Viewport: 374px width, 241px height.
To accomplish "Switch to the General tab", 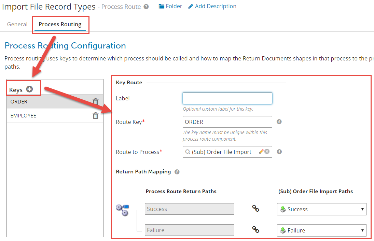I will click(17, 24).
